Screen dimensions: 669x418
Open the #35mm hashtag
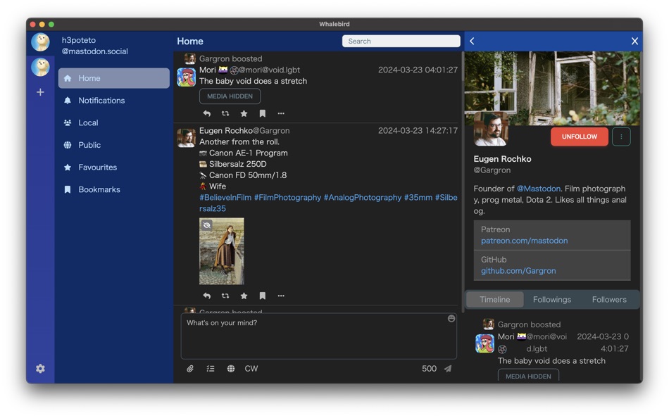(x=418, y=198)
